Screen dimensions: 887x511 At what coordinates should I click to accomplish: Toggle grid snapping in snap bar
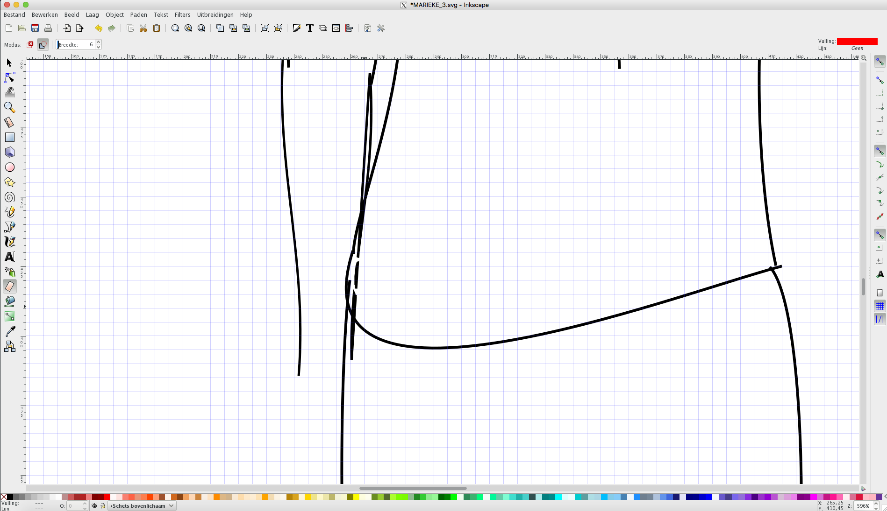pos(880,306)
